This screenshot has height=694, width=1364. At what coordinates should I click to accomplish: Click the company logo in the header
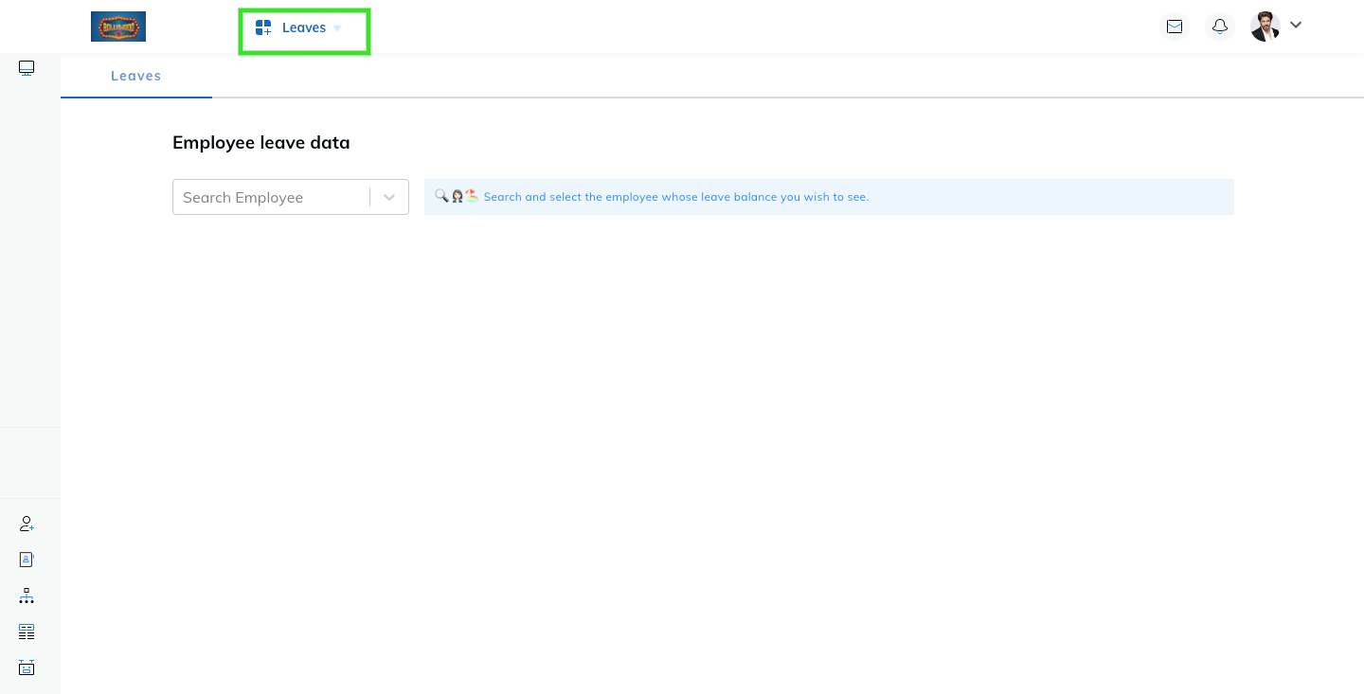tap(118, 27)
